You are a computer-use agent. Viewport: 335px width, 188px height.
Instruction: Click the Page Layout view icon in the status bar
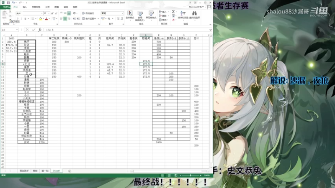click(169, 175)
